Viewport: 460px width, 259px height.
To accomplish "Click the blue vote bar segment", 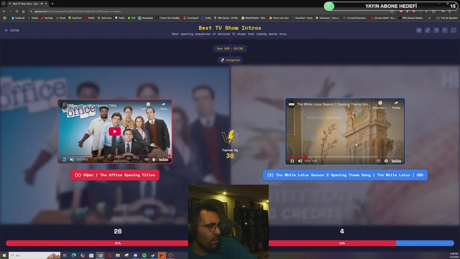I will pyautogui.click(x=425, y=243).
